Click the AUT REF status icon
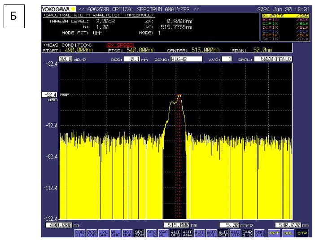 (223, 233)
